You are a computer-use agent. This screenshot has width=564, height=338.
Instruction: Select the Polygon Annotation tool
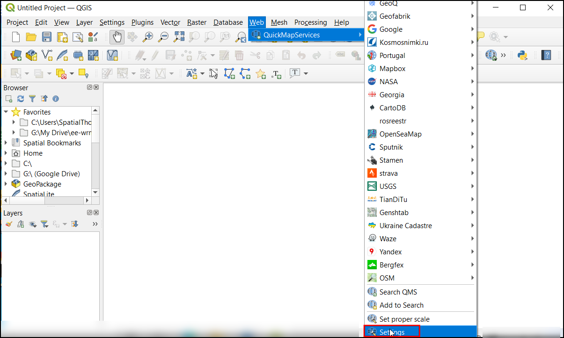229,73
